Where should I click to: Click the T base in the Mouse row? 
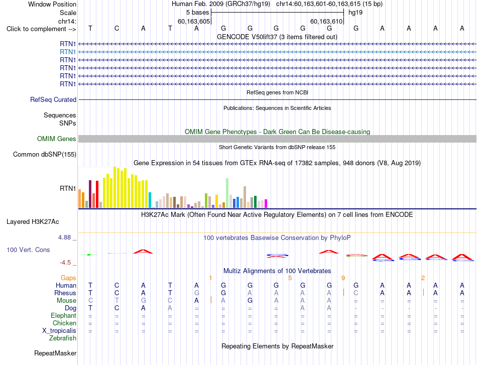pyautogui.click(x=117, y=301)
